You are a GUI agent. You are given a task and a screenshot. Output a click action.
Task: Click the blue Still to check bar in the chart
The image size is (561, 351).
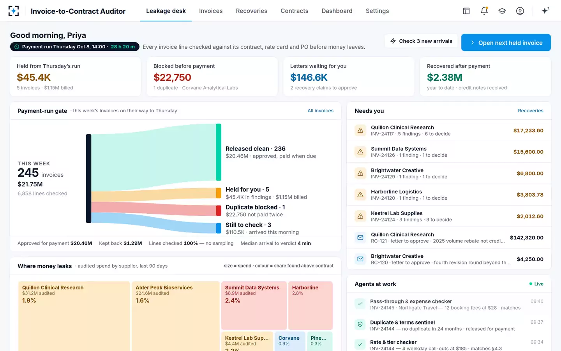point(219,228)
